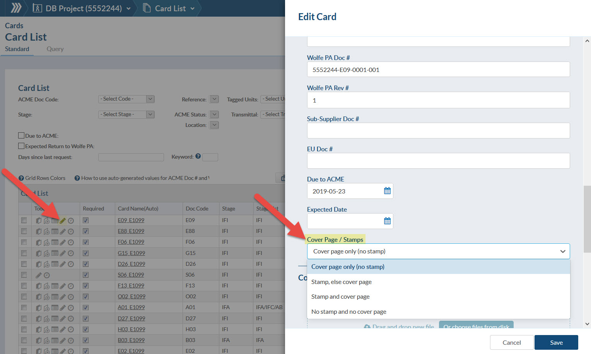591x354 pixels.
Task: Click the Wolfe PA Doc # input field
Action: pyautogui.click(x=438, y=70)
